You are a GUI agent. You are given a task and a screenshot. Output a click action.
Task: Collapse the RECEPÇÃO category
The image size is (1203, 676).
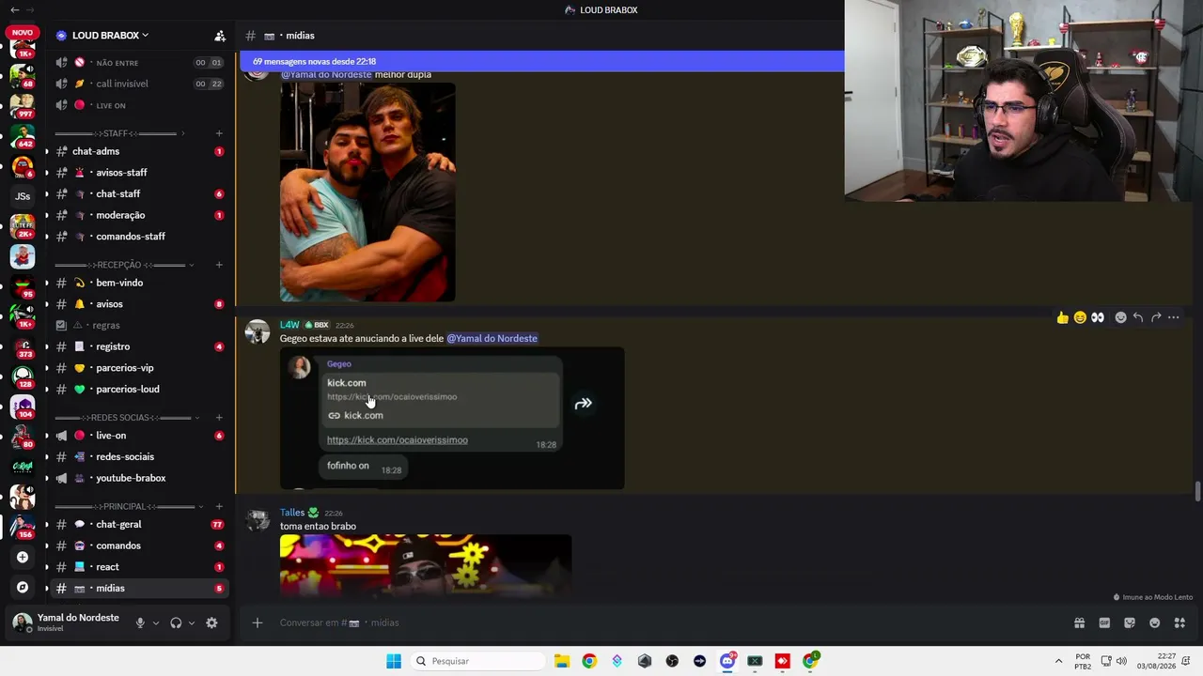coord(124,265)
